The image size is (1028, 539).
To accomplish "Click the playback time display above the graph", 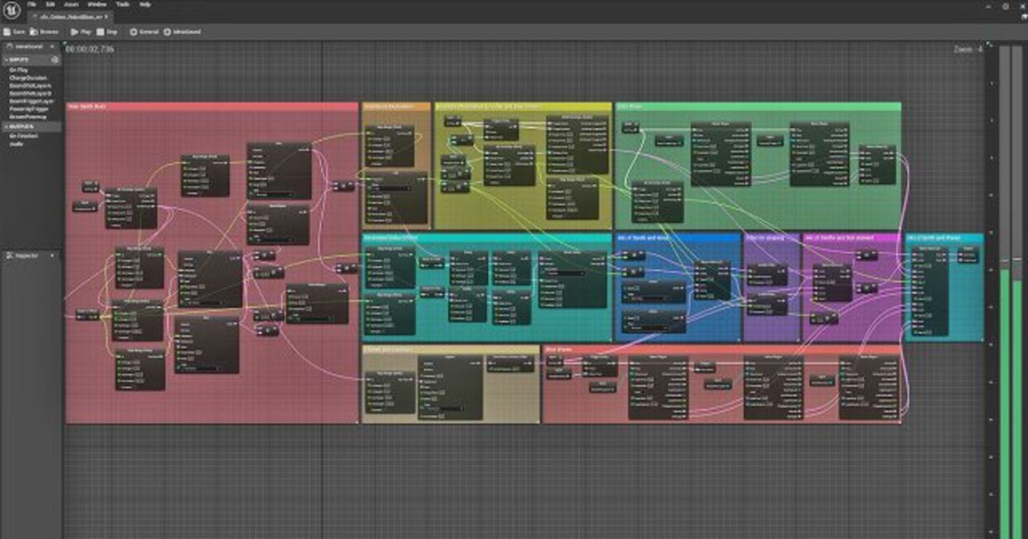I will click(89, 48).
